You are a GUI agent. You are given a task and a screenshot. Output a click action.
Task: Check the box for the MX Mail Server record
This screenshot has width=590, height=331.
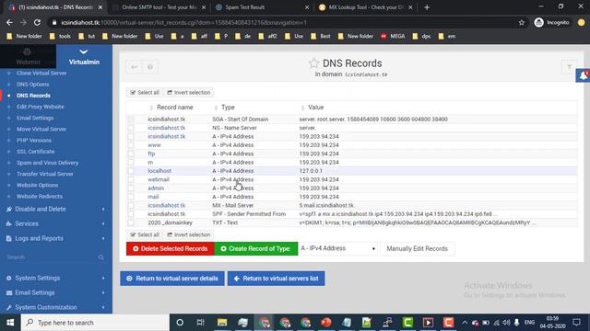click(131, 205)
